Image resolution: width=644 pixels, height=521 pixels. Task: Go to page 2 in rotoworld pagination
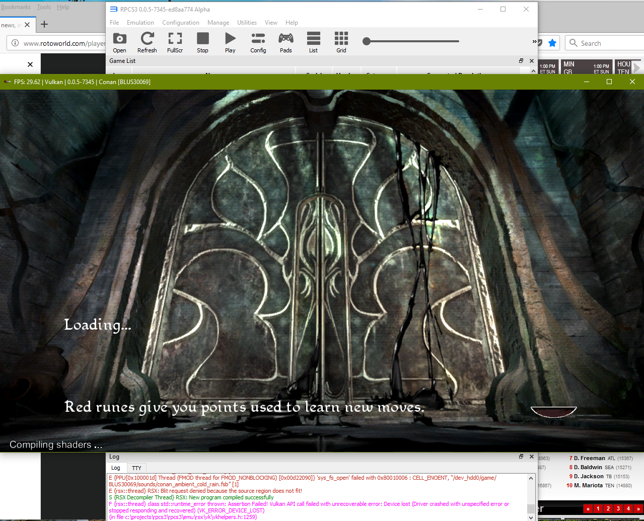[608, 509]
